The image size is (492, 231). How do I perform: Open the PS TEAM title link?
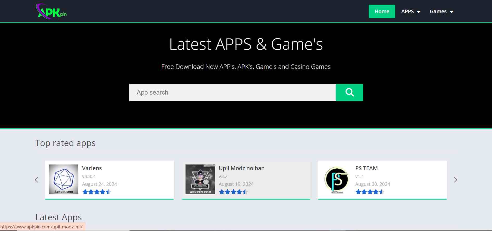(366, 168)
